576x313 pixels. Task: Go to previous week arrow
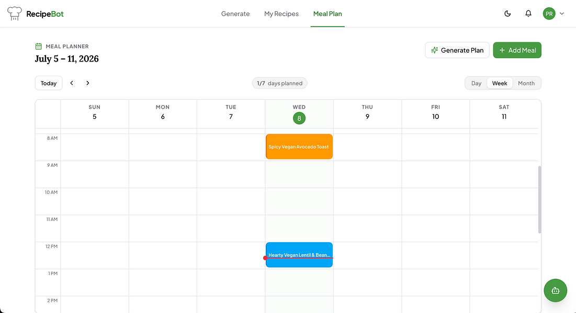[72, 83]
